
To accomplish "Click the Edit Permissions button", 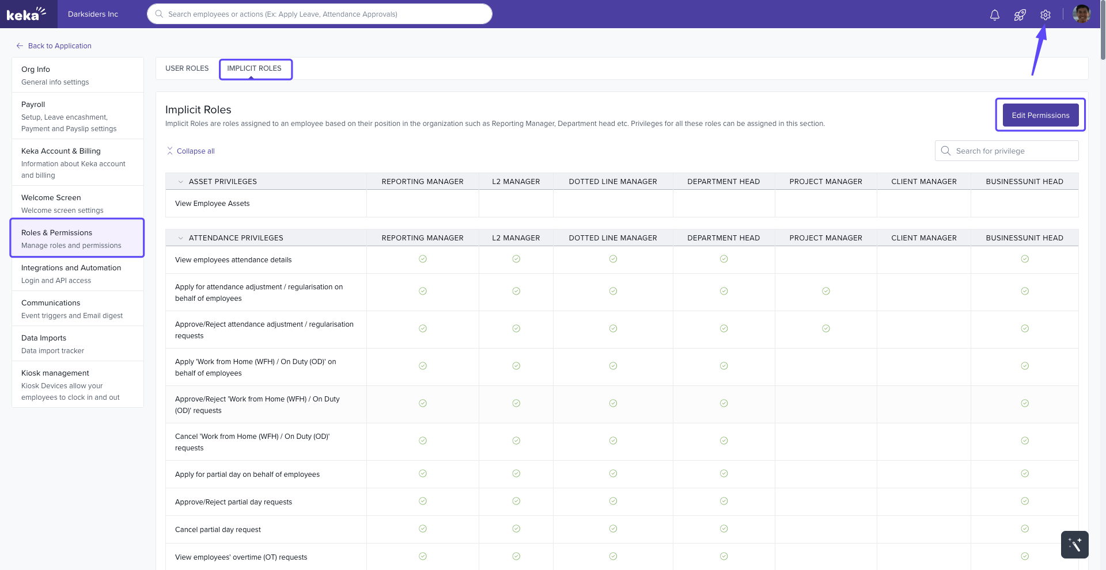I will 1040,115.
